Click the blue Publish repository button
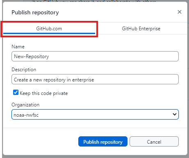Image resolution: width=189 pixels, height=158 pixels. click(x=103, y=142)
